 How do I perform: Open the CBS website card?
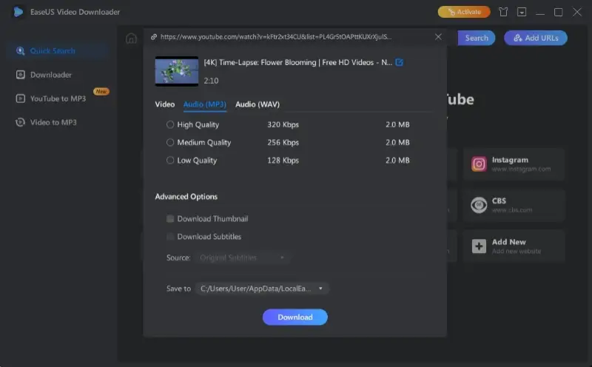(514, 205)
